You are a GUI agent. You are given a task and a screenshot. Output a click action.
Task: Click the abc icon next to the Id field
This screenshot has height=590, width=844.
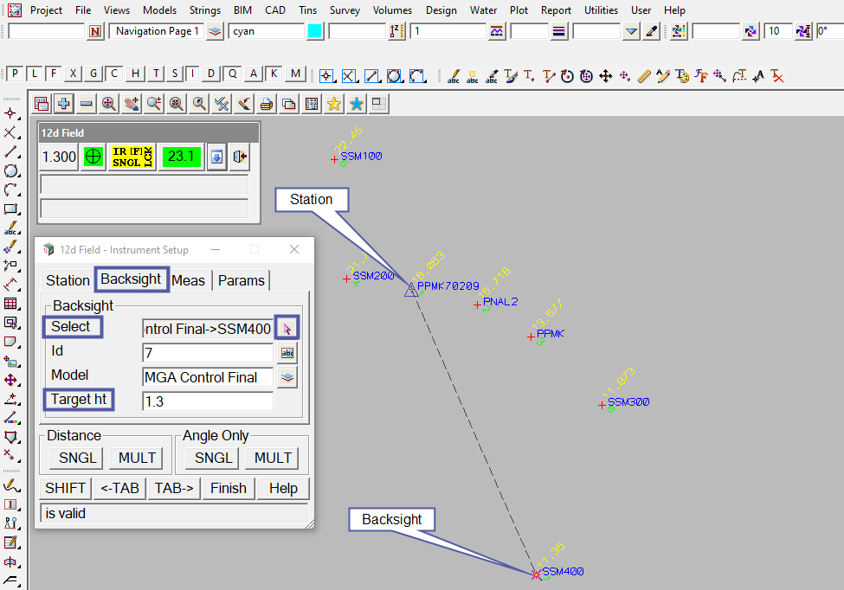click(287, 352)
